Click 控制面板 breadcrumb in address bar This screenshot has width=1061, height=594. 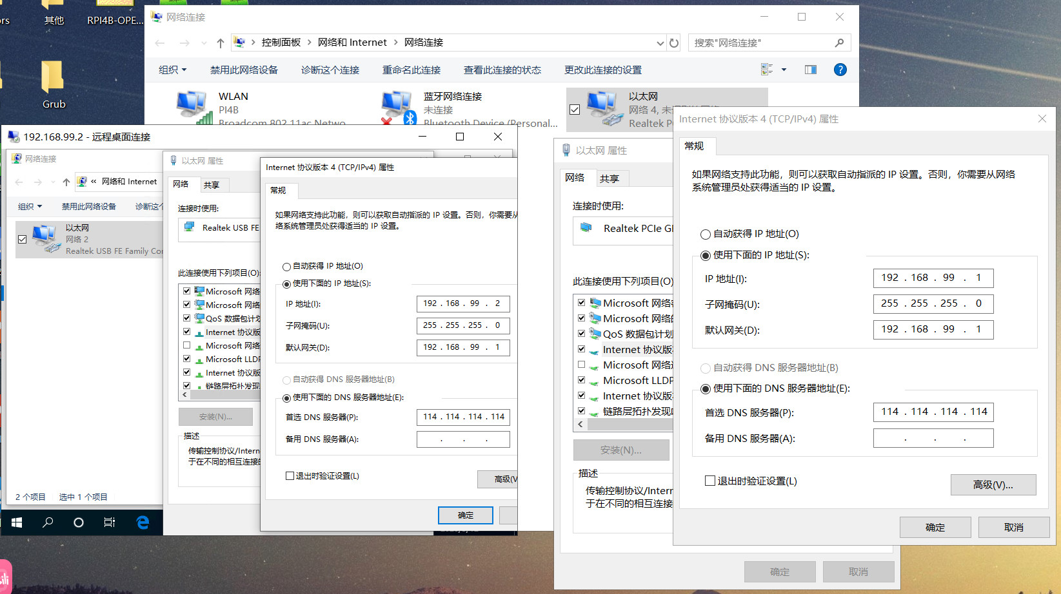pos(281,43)
